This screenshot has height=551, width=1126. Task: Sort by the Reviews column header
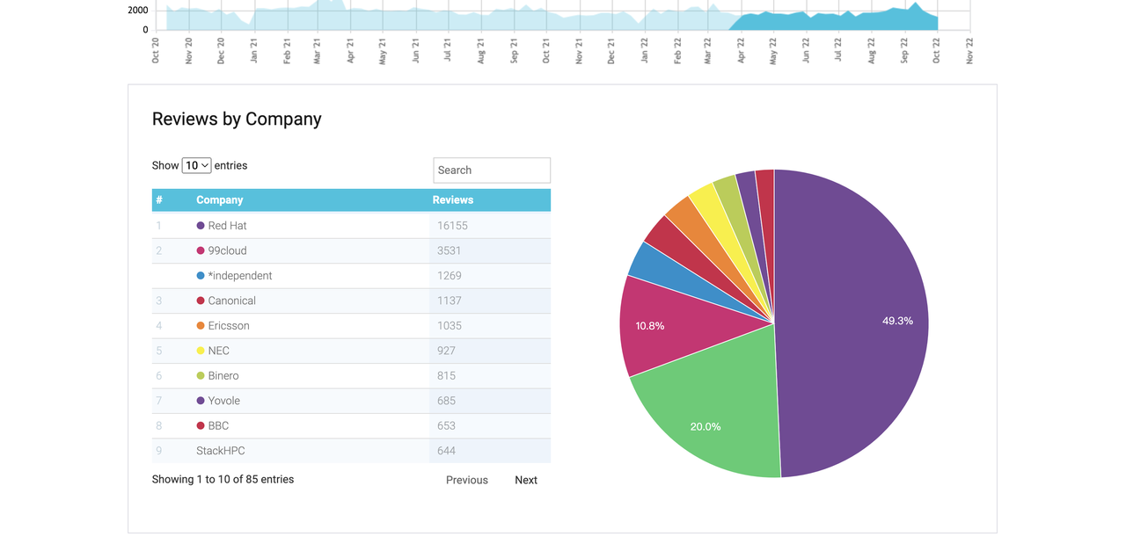tap(453, 200)
